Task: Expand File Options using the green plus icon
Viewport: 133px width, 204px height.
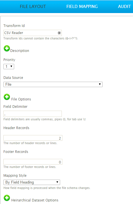Action: [7, 97]
